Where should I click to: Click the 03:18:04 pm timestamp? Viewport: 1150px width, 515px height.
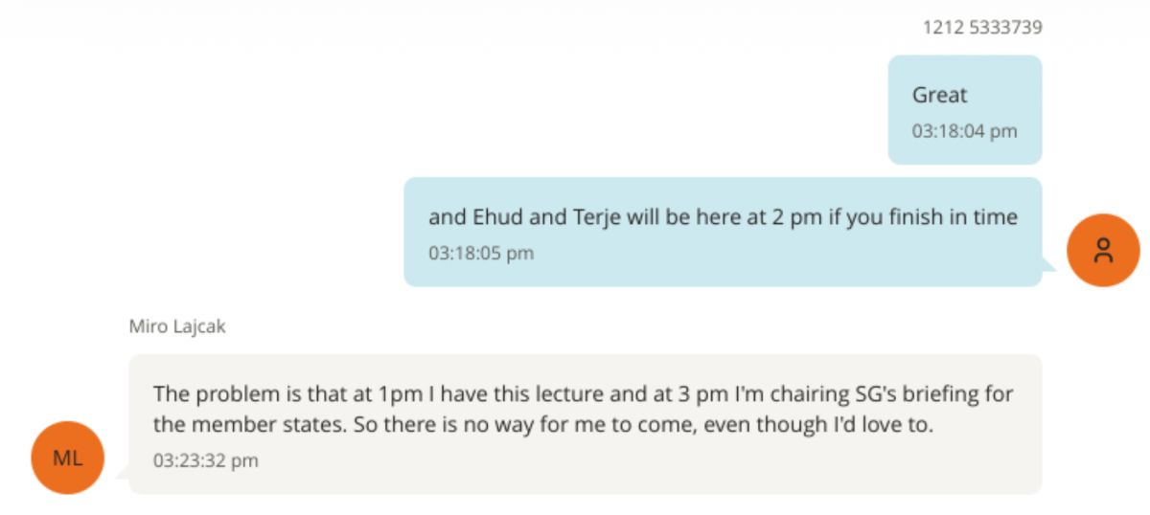coord(964,131)
